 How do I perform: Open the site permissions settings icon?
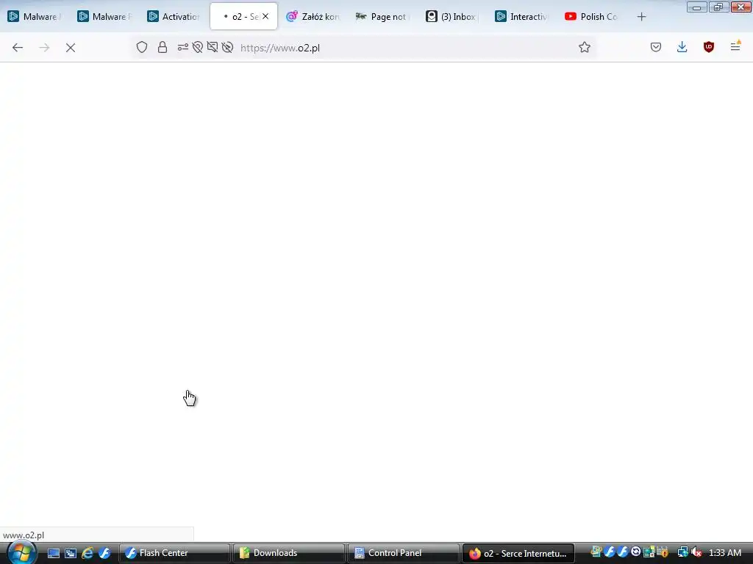click(182, 47)
